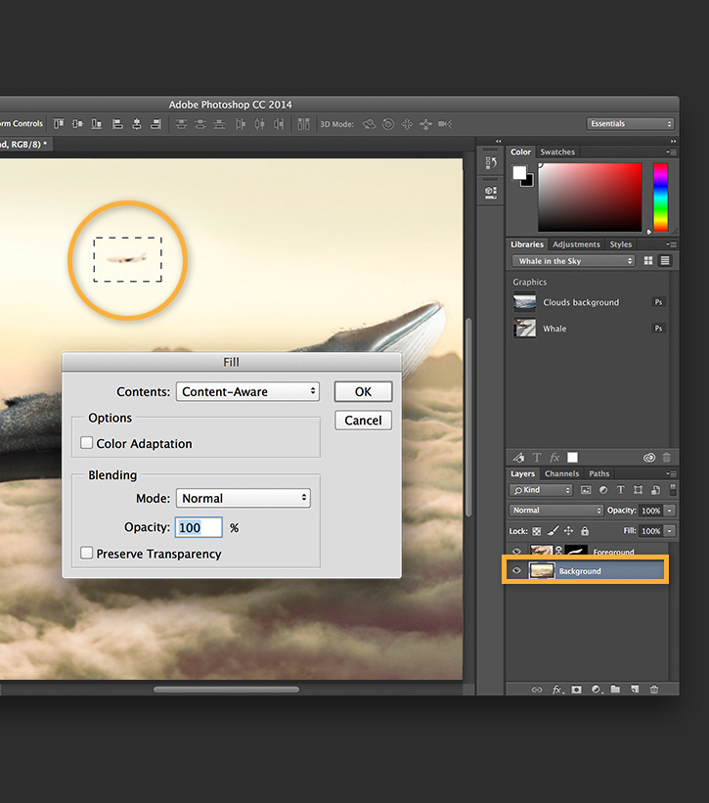709x803 pixels.
Task: Open new adjustment layer menu icon
Action: (x=597, y=690)
